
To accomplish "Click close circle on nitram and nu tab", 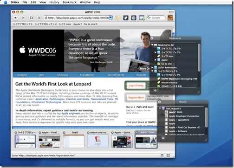I will (x=88, y=133).
